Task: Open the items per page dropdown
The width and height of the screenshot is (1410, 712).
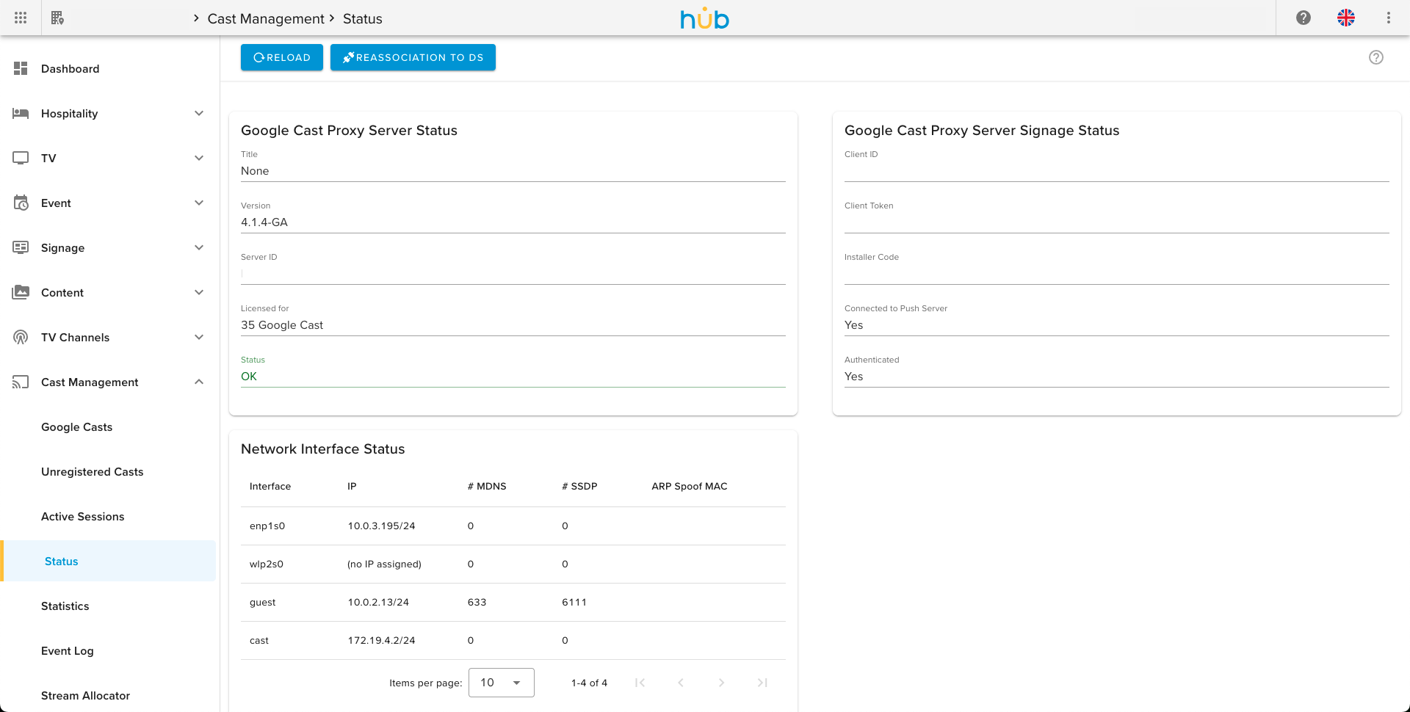Action: click(501, 683)
